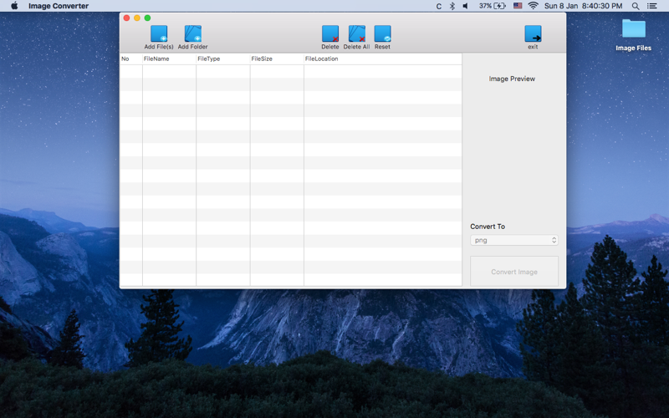Click the Convert Image button
The height and width of the screenshot is (418, 669).
pos(514,271)
